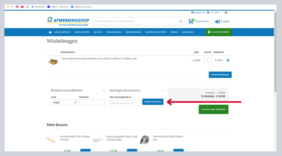Open the YouTube bookmark icon
The width and height of the screenshot is (282, 156).
pyautogui.click(x=22, y=7)
